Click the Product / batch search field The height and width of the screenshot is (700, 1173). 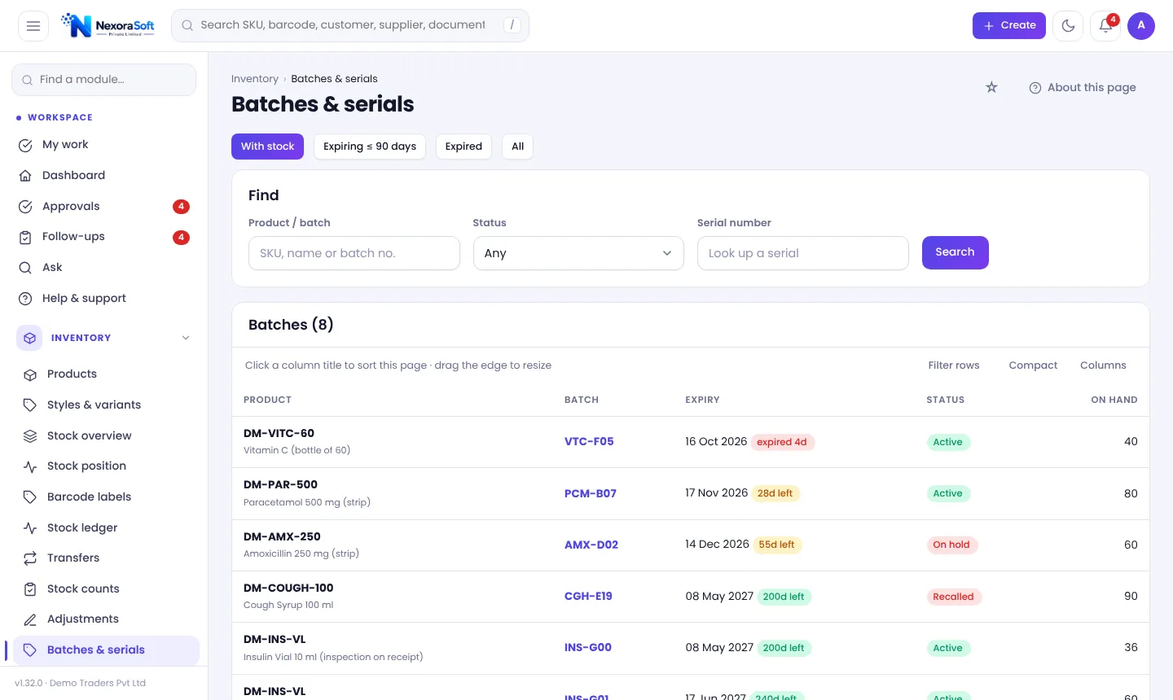click(x=354, y=253)
